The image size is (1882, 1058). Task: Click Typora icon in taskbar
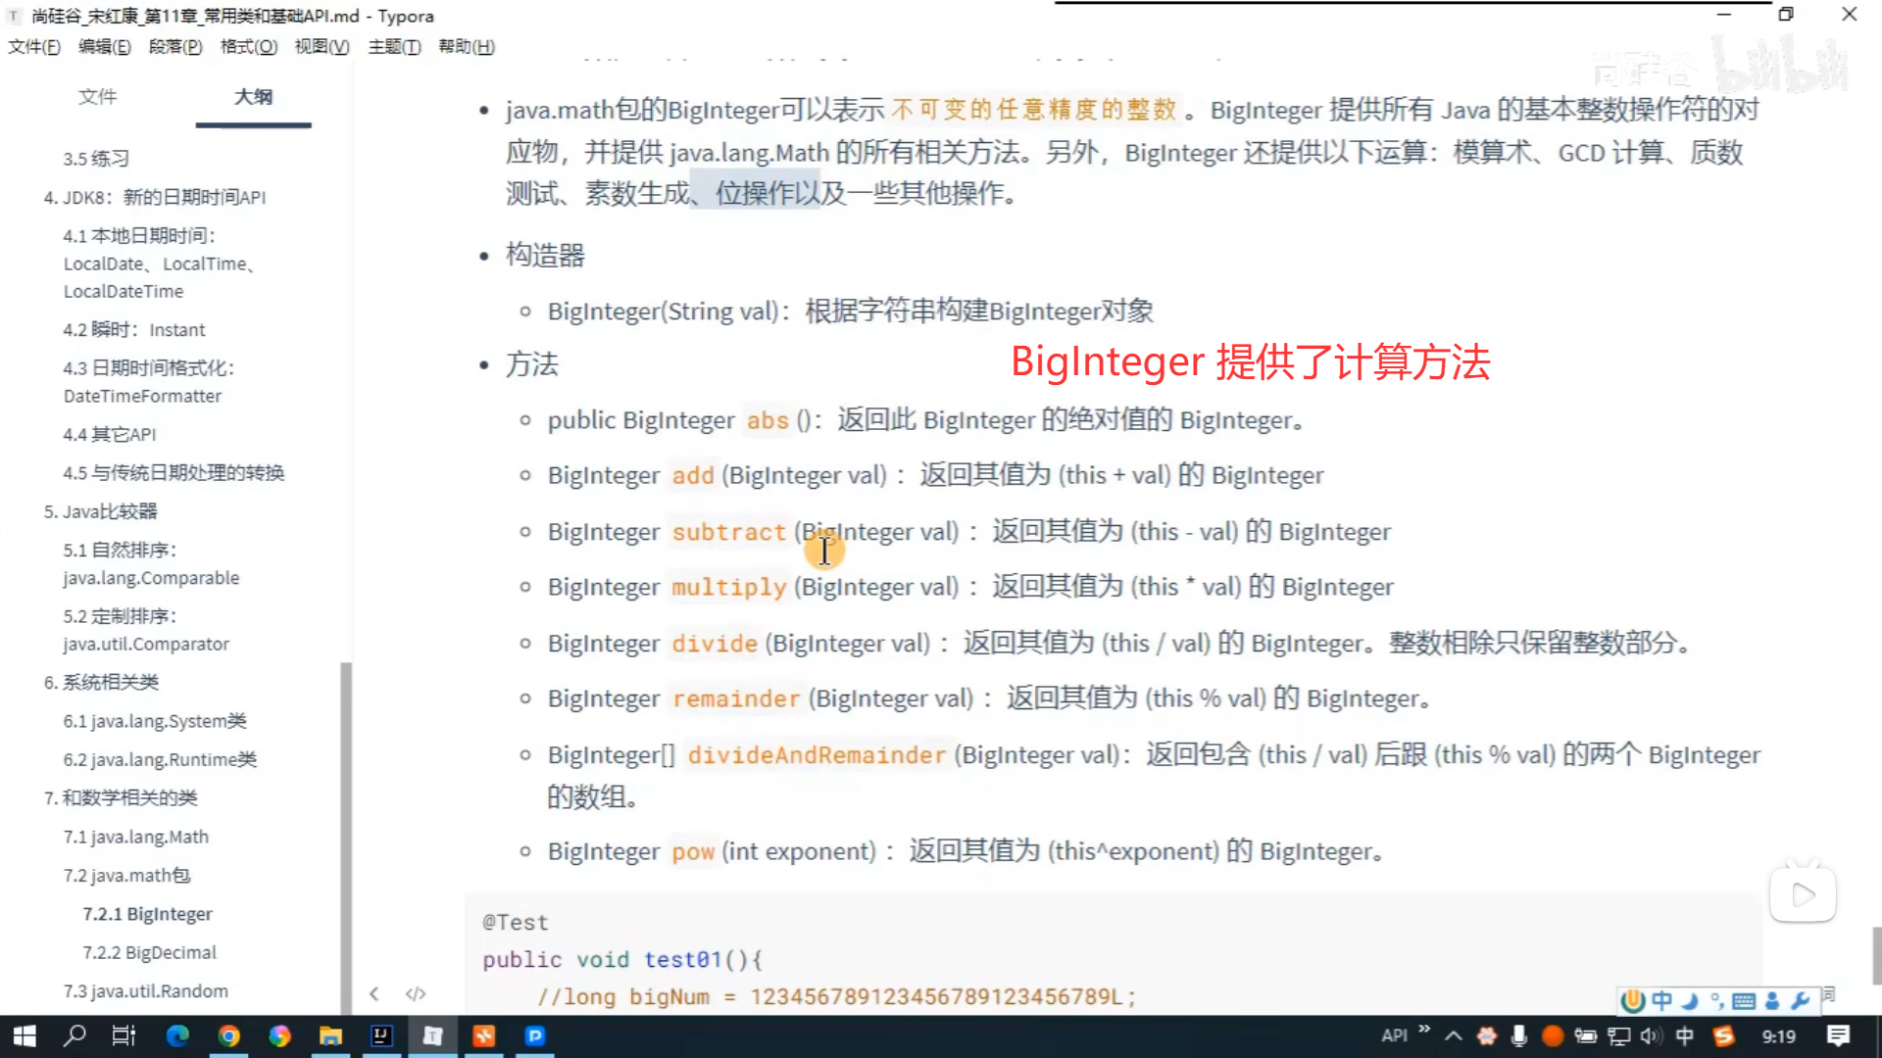click(x=432, y=1035)
